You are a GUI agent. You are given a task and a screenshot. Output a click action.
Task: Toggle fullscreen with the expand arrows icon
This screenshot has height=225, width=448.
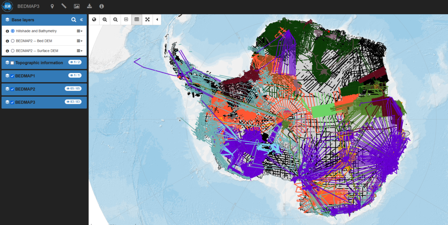(147, 19)
